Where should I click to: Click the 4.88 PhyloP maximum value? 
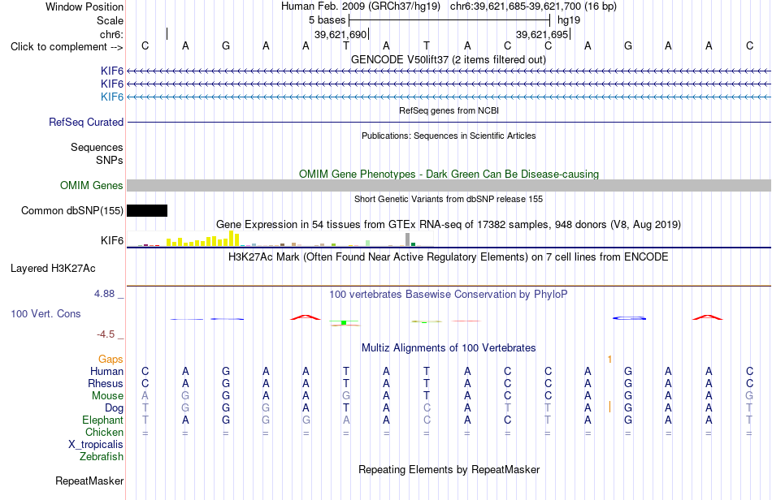point(104,294)
